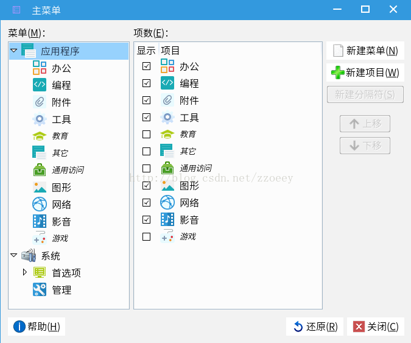Click the 工具 gear icon in the items list

pos(167,117)
